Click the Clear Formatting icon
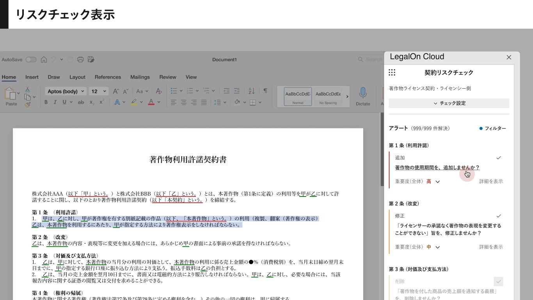The width and height of the screenshot is (533, 300). tap(158, 91)
